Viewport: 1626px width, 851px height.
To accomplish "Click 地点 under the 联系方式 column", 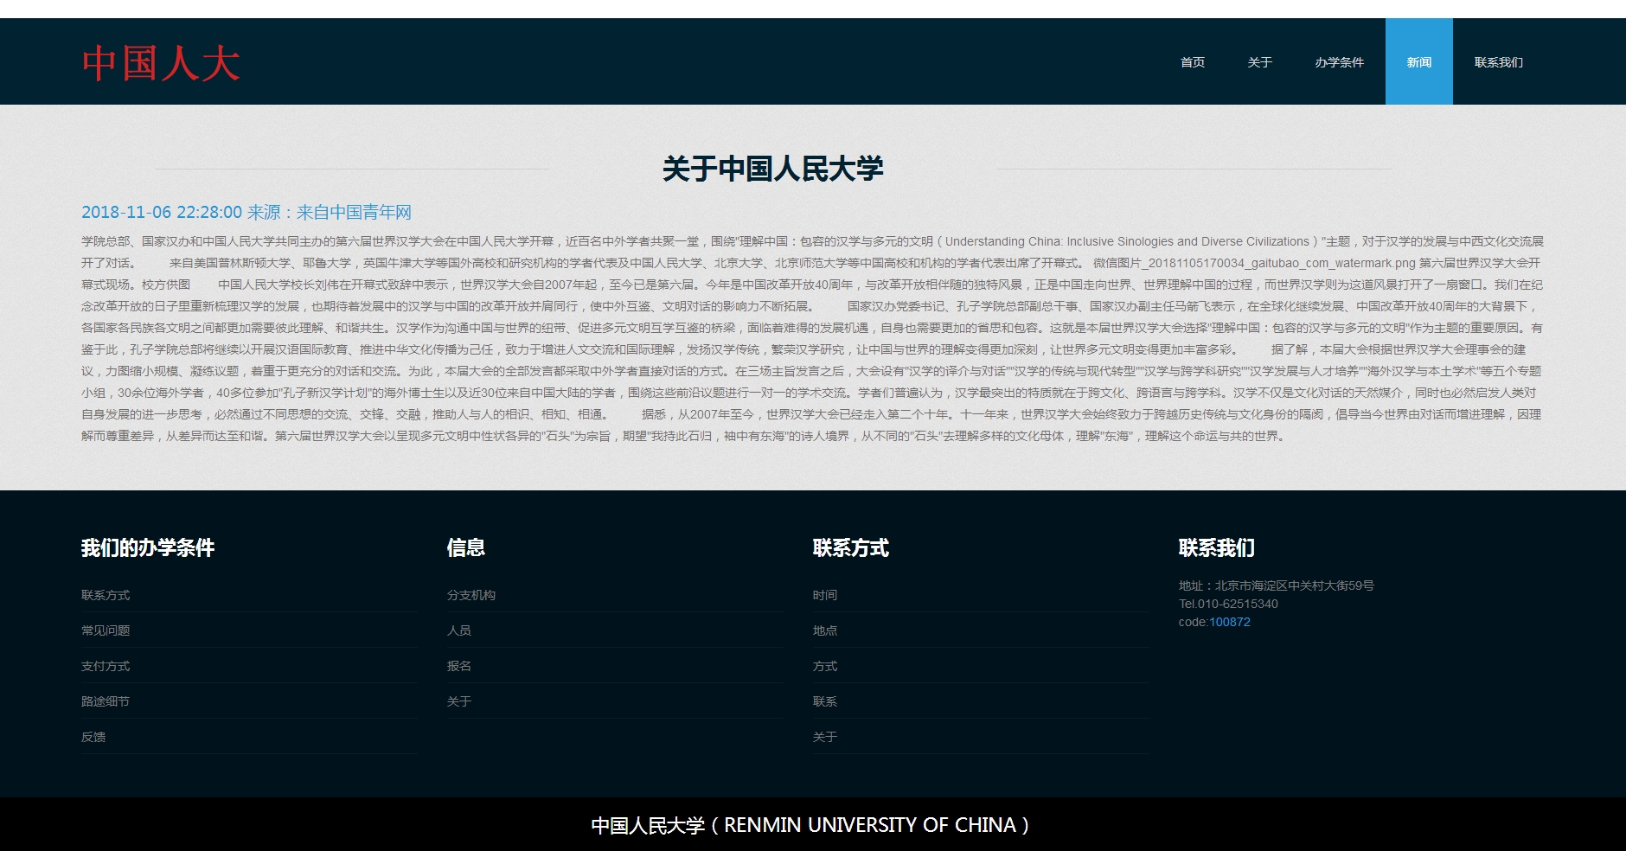I will pyautogui.click(x=825, y=630).
